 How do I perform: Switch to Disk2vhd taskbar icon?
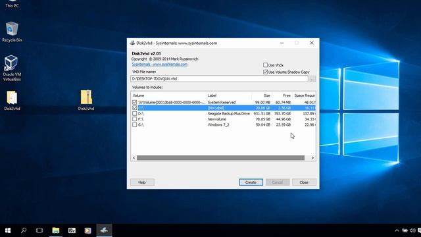tap(104, 230)
